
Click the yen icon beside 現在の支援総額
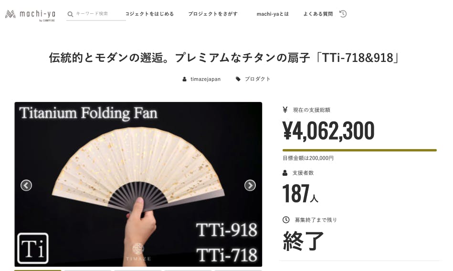[285, 110]
